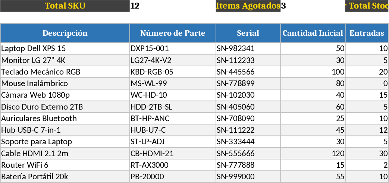Select the Batería Portátil 20k cell

[x=65, y=177]
